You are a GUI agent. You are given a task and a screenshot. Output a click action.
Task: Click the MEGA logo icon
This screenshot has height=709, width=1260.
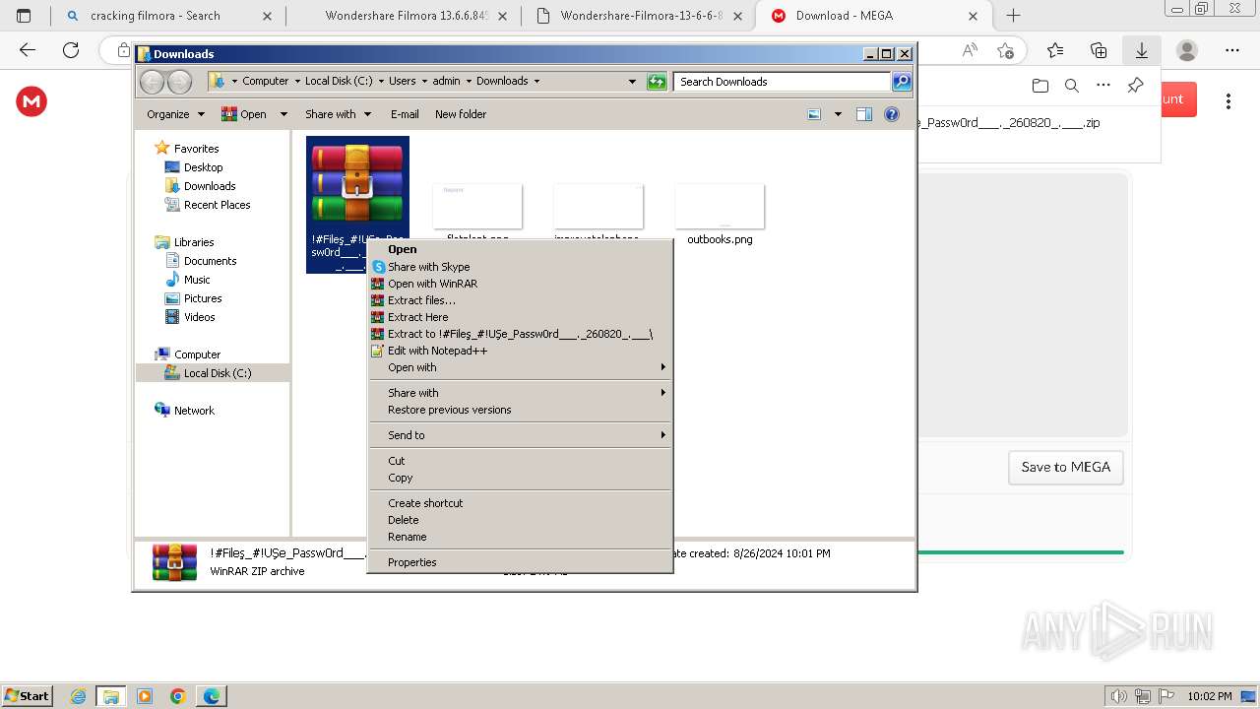[31, 101]
